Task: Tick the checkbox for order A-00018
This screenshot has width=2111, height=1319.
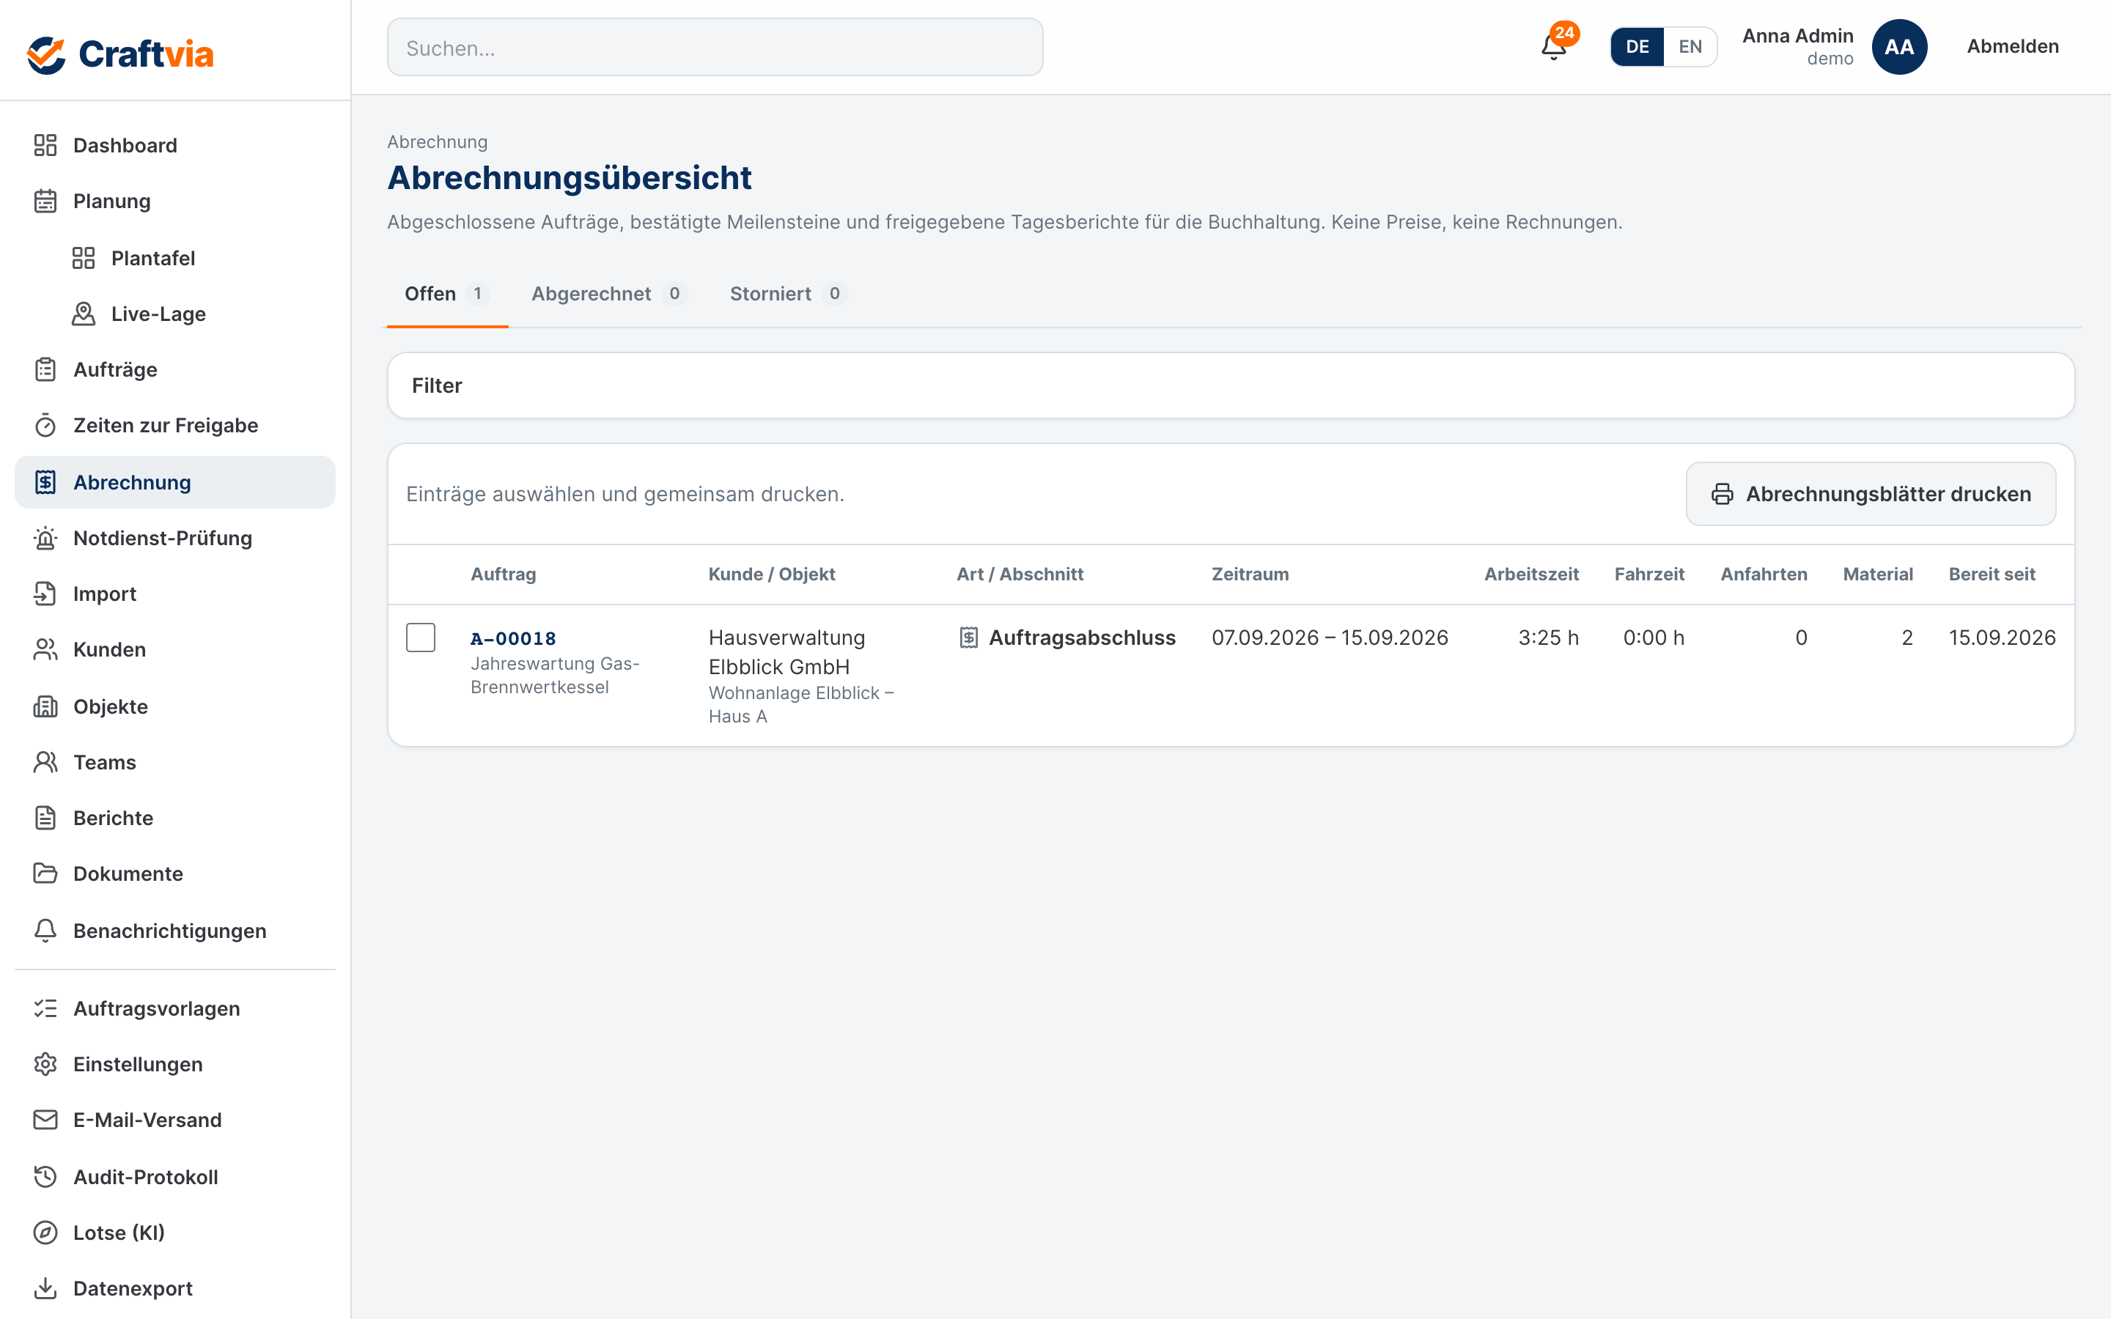Action: pyautogui.click(x=421, y=638)
